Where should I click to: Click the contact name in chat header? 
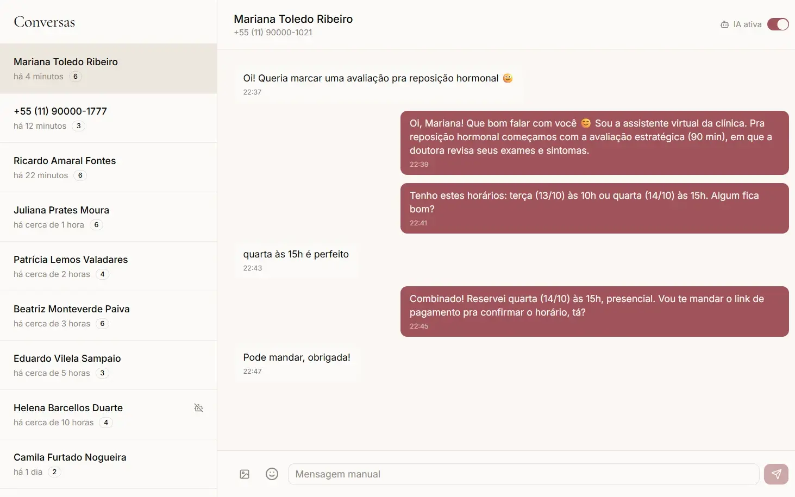point(293,19)
